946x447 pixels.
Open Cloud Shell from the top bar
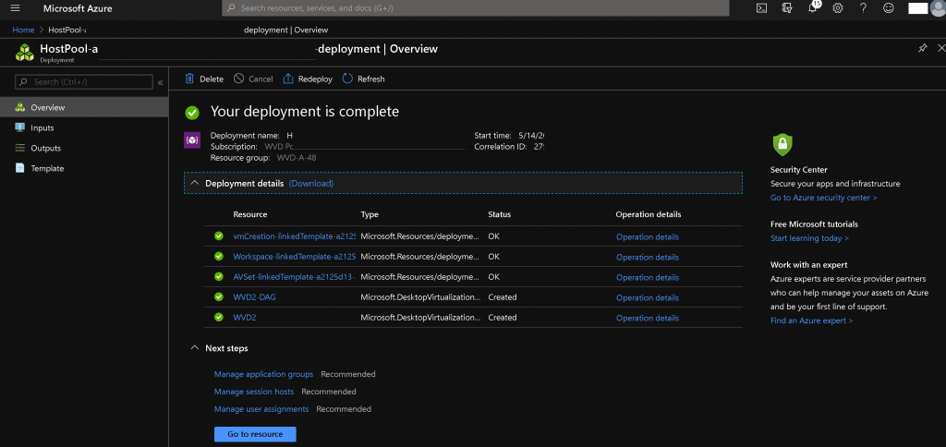pos(762,8)
